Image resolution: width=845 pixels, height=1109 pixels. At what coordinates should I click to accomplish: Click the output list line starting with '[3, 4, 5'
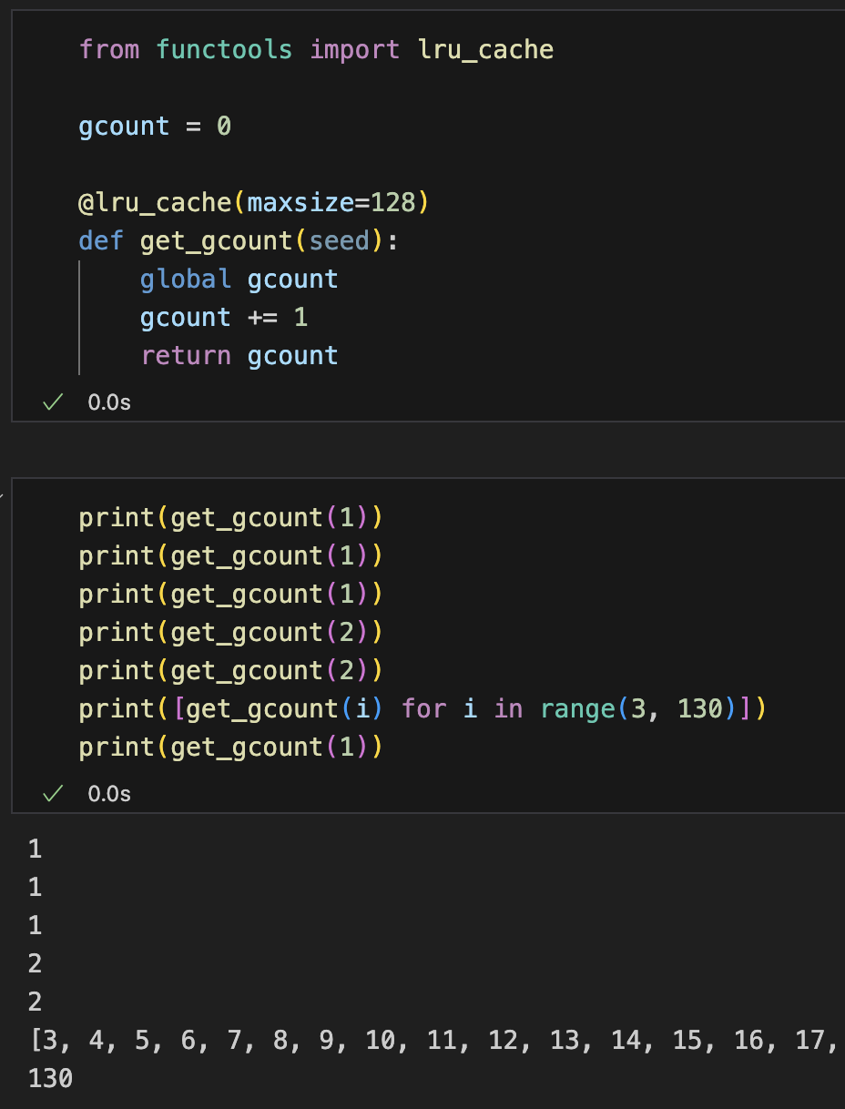click(x=433, y=1041)
